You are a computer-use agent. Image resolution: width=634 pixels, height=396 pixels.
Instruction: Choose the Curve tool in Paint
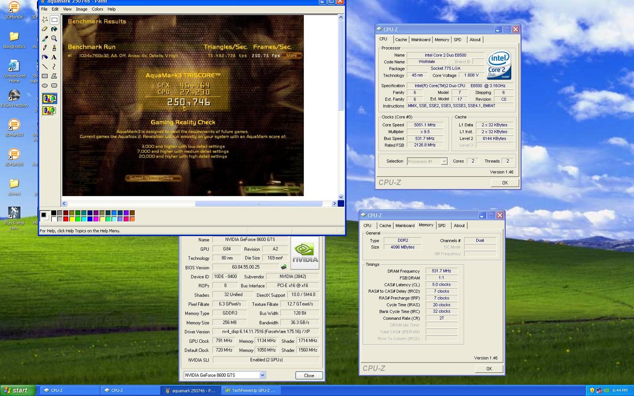[x=54, y=67]
